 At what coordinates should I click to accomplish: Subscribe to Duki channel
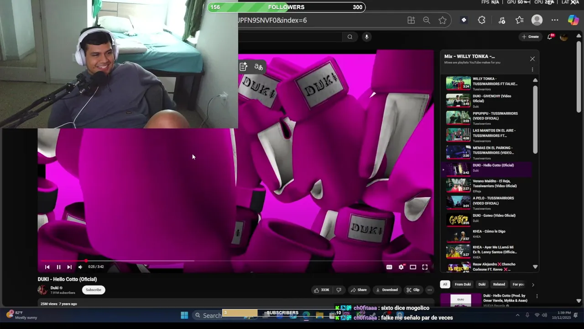click(94, 290)
